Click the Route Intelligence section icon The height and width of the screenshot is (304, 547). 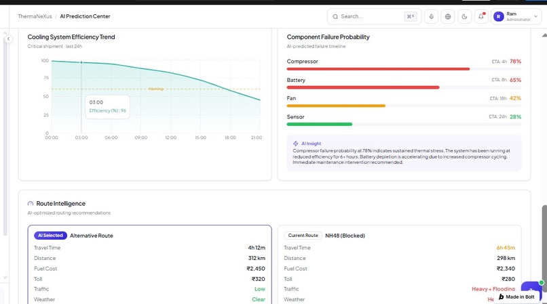pos(31,204)
